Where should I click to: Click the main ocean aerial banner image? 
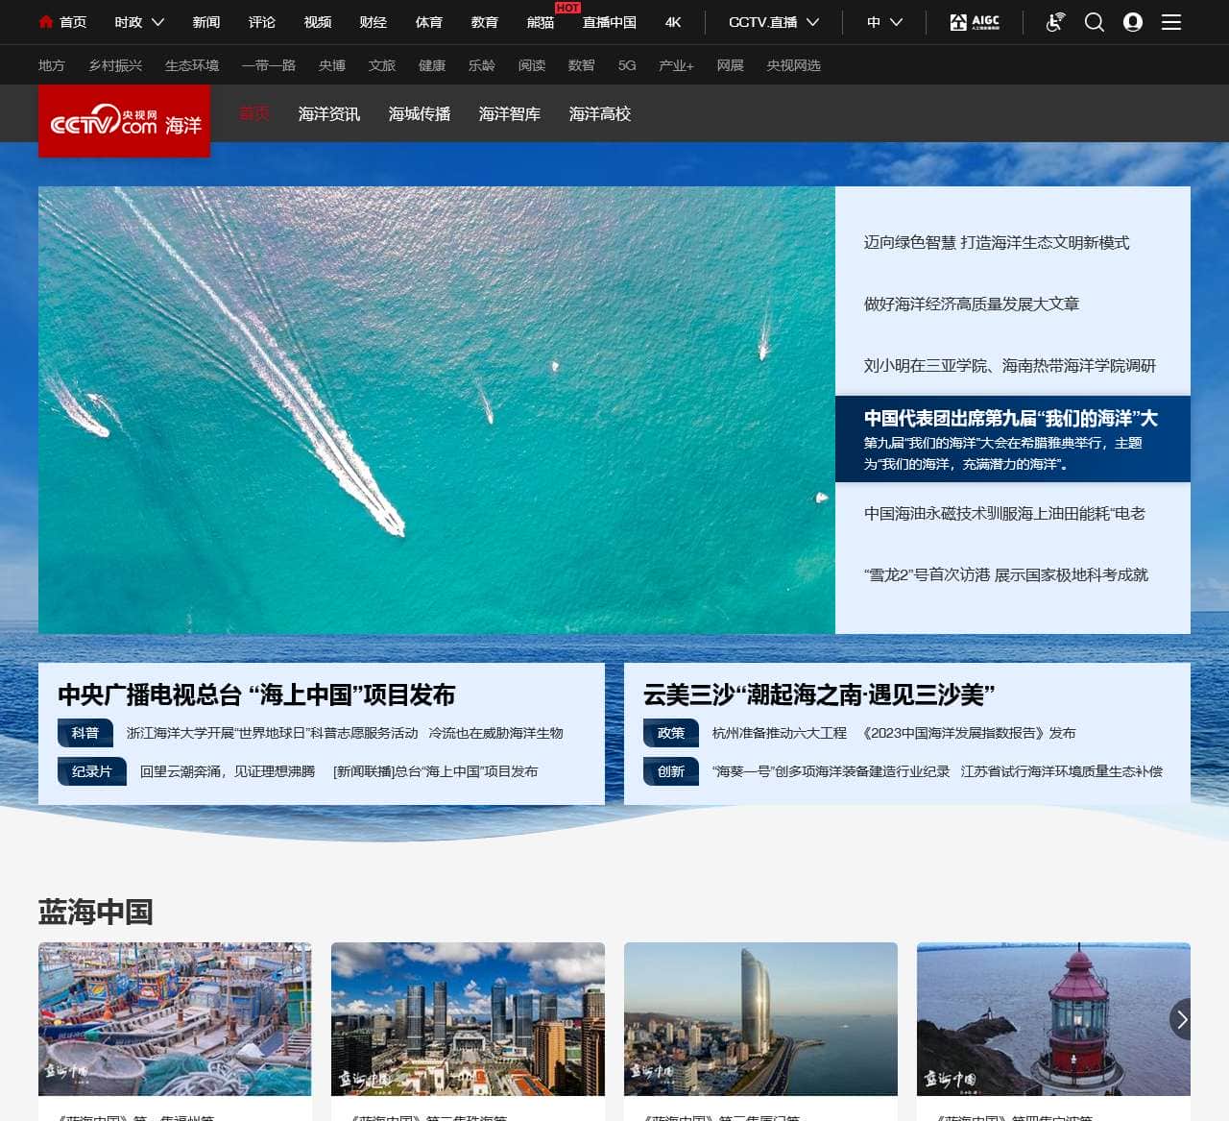437,409
